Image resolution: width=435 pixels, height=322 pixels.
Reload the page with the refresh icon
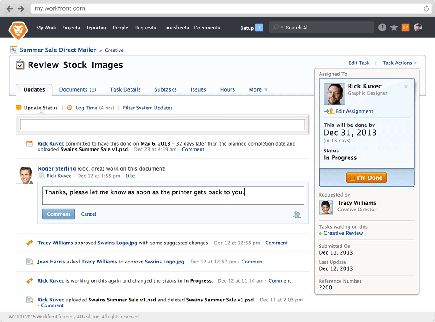pos(426,8)
